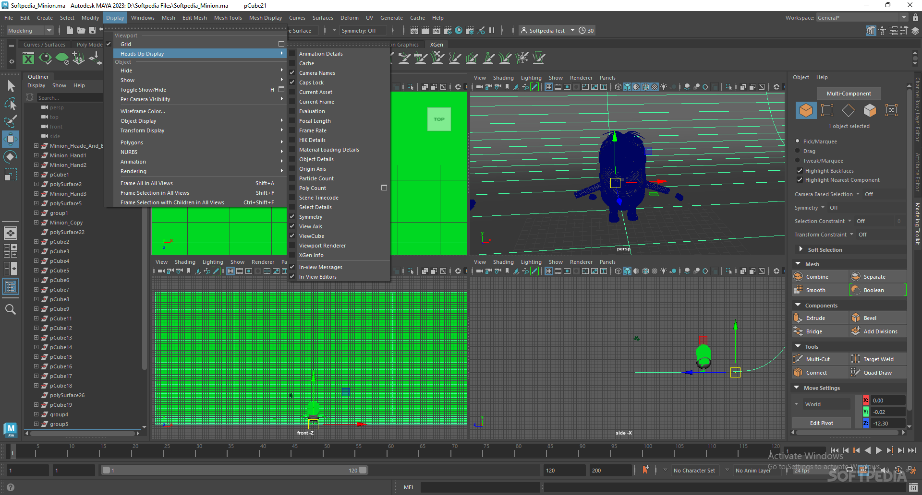Collapse the Components section
Image resolution: width=922 pixels, height=495 pixels.
coord(798,305)
